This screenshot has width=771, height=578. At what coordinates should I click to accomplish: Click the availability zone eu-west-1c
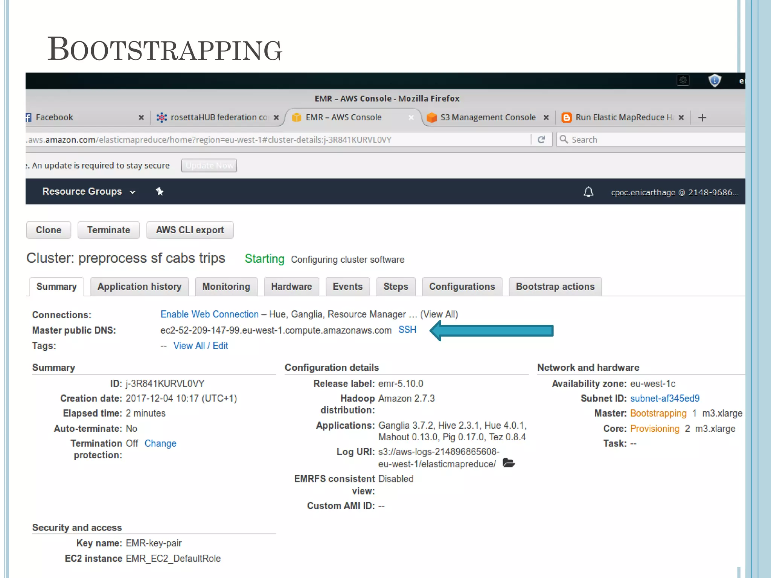point(653,383)
